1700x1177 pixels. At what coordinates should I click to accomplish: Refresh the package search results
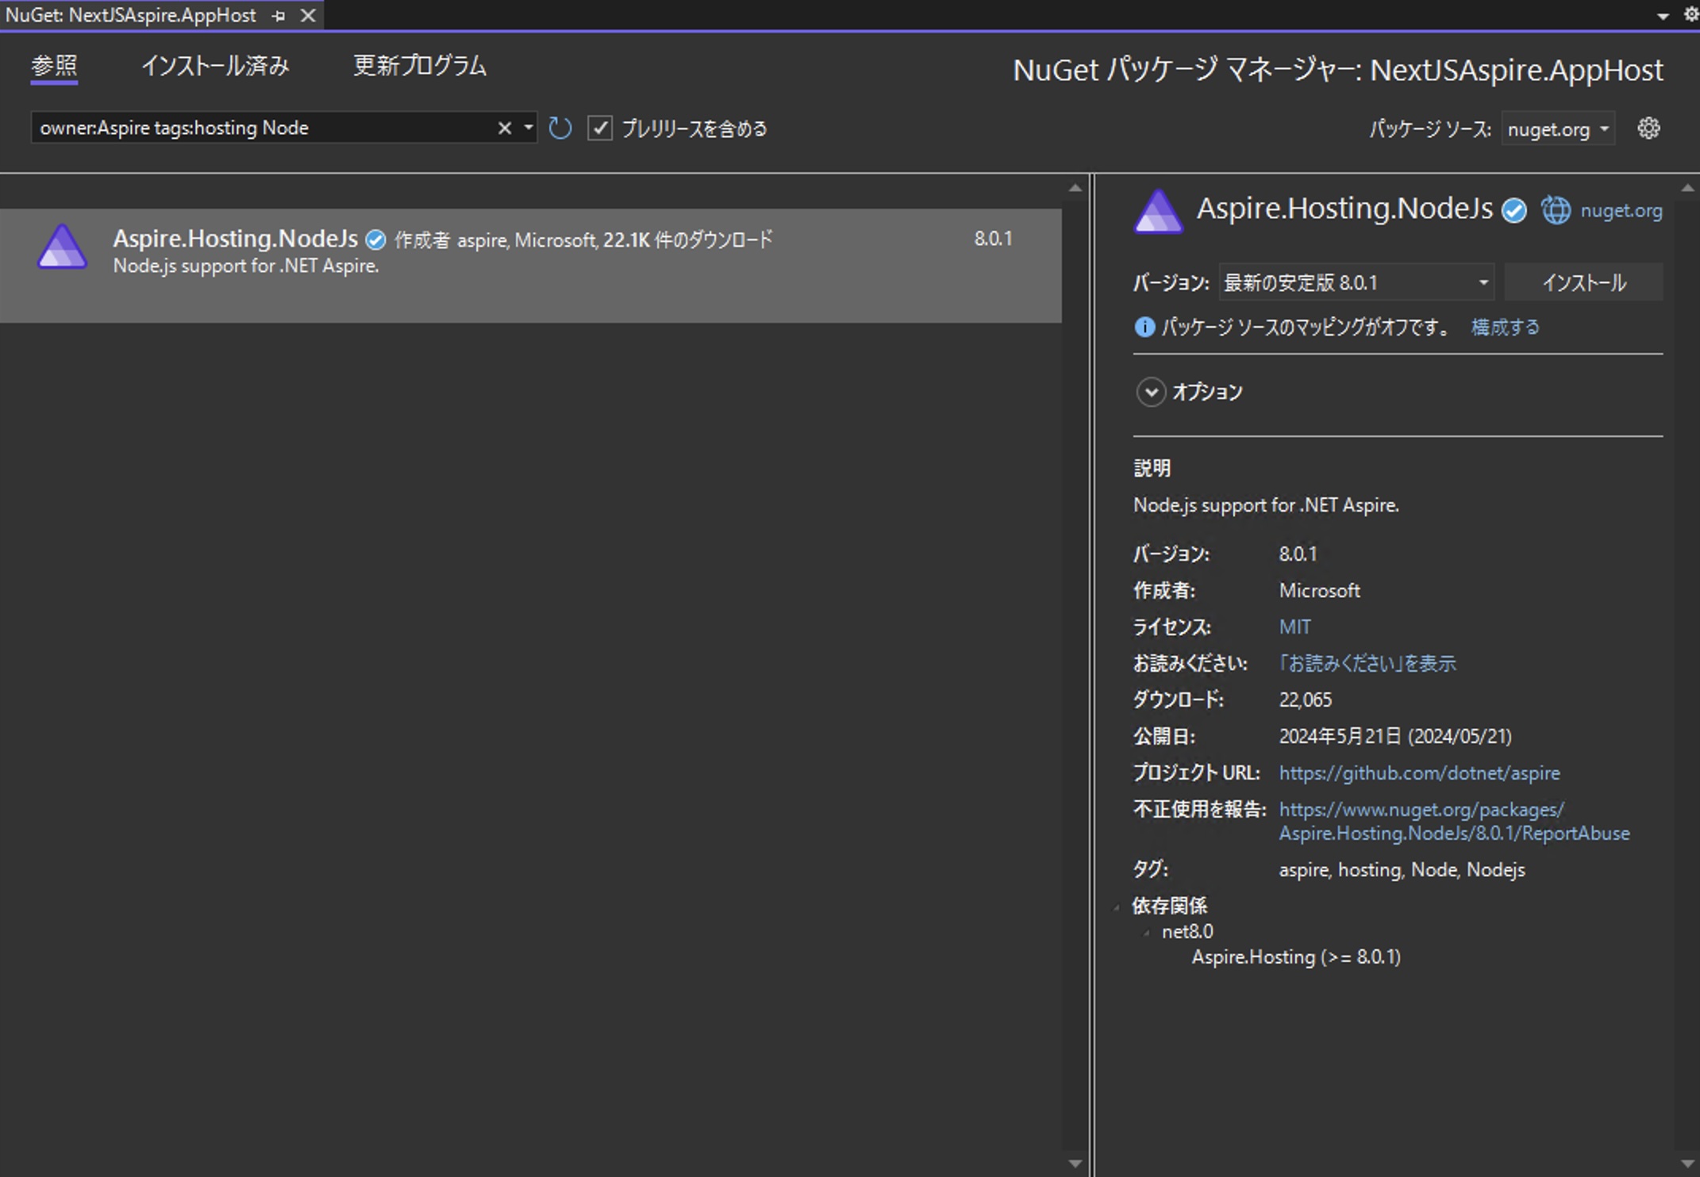[x=560, y=128]
